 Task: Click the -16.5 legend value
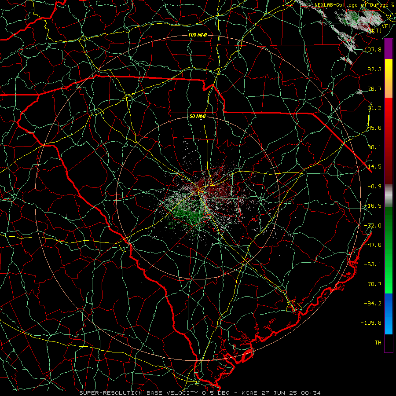point(373,206)
